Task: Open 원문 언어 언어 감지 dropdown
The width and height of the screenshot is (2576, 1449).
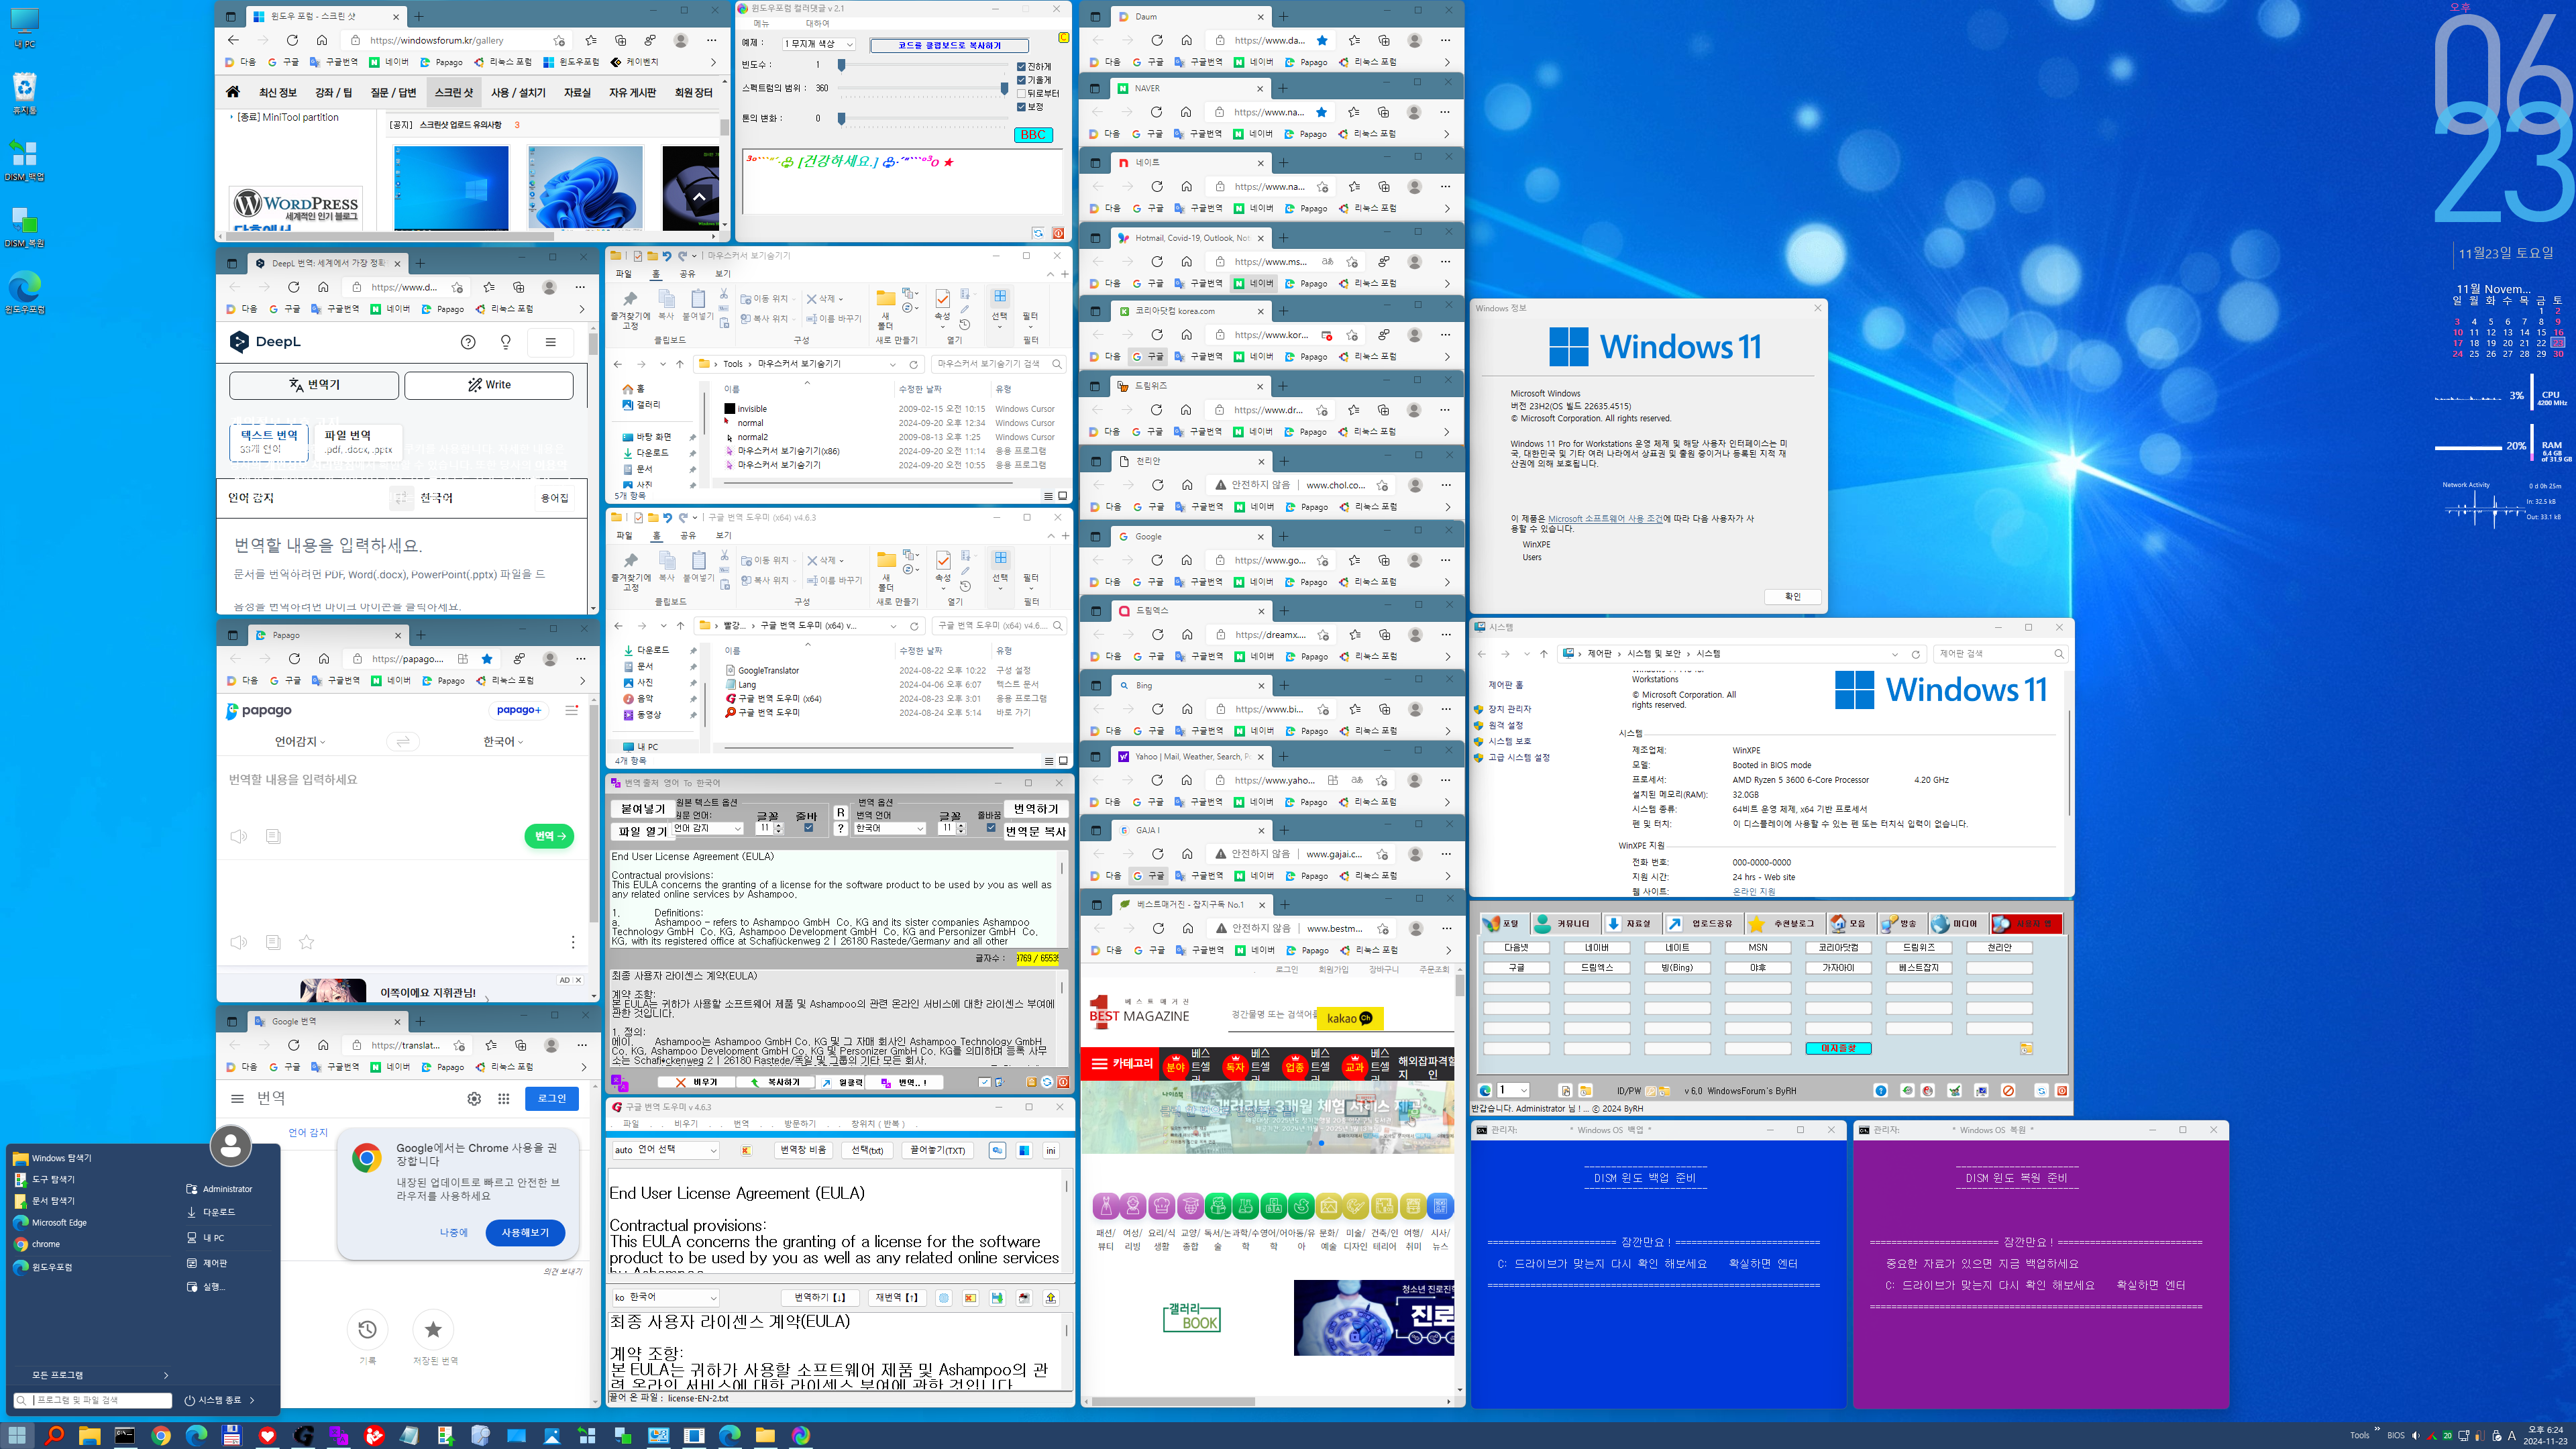Action: pos(707,828)
